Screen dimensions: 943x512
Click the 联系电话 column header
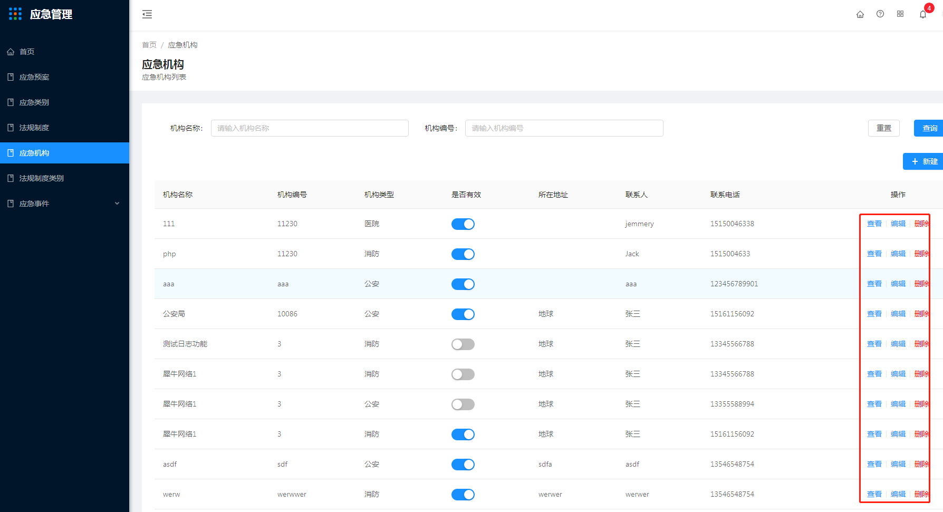click(725, 195)
